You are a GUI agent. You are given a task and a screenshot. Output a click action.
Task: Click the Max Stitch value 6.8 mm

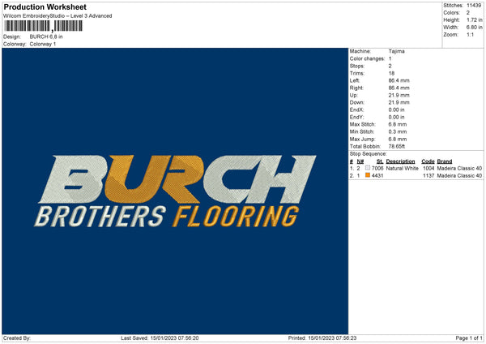pyautogui.click(x=398, y=124)
